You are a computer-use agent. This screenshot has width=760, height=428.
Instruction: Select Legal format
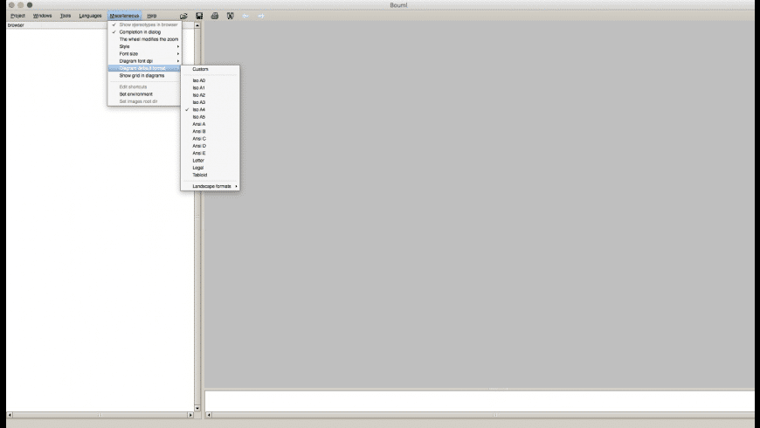click(x=211, y=168)
